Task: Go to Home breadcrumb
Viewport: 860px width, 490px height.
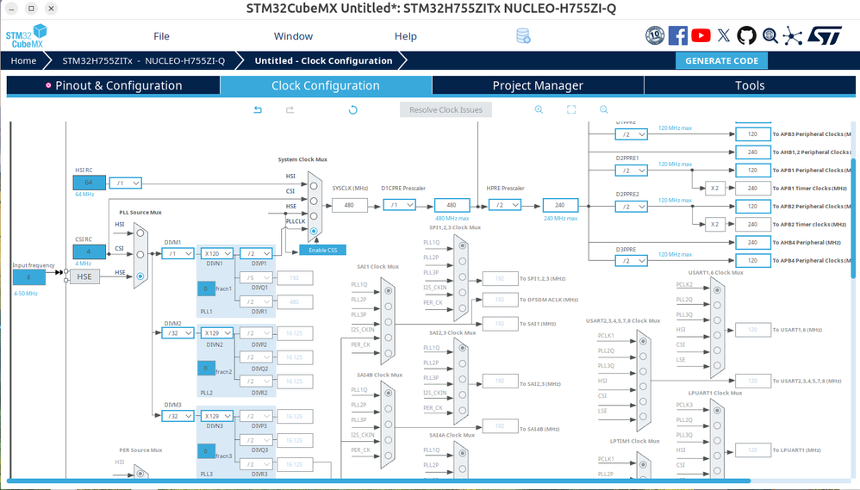Action: pyautogui.click(x=23, y=61)
